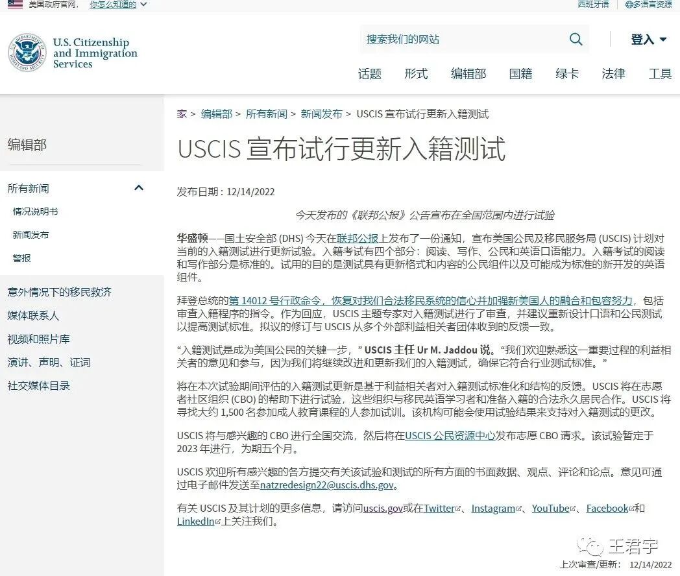Image resolution: width=680 pixels, height=576 pixels.
Task: Click the 西班牙语 link at top right
Action: (593, 5)
